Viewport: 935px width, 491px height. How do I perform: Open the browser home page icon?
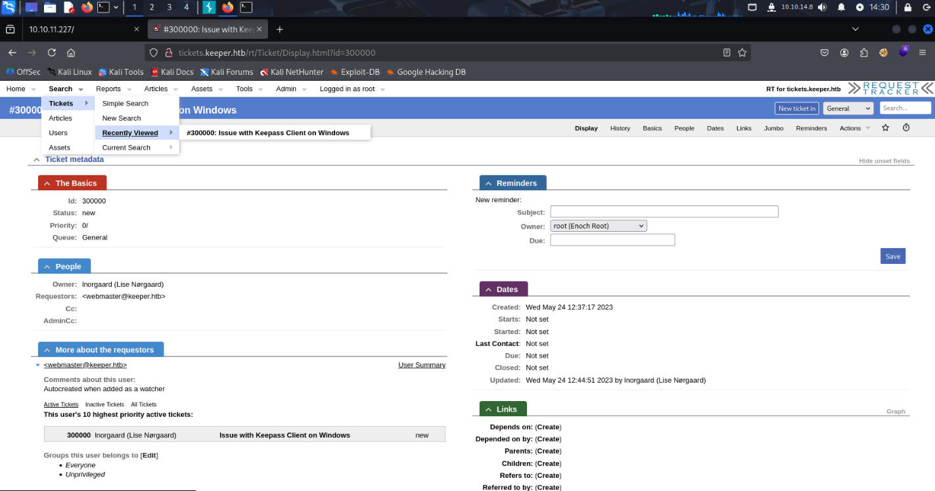tap(71, 53)
